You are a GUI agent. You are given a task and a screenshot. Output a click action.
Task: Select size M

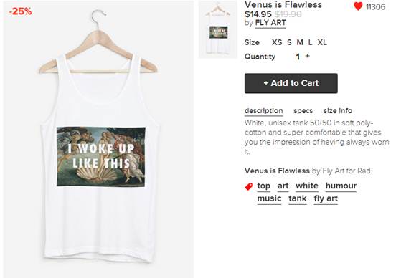[300, 42]
